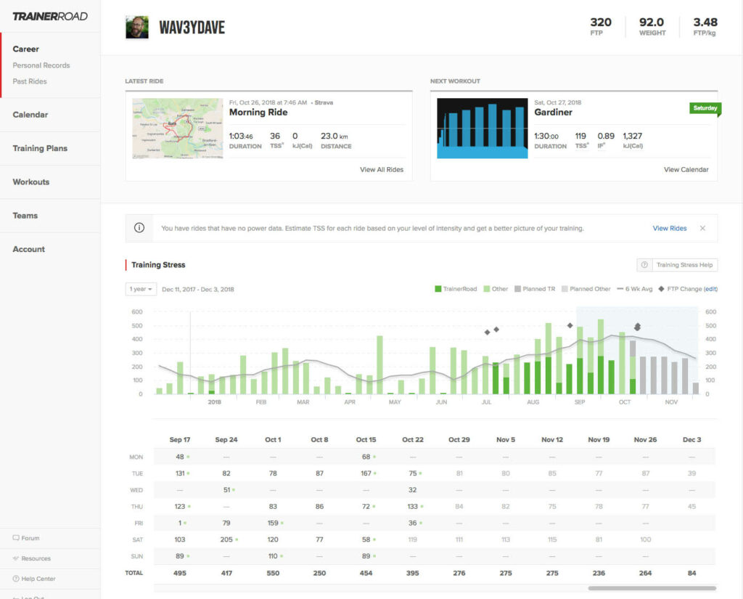Click the Training Stress Help question icon
This screenshot has height=599, width=743.
644,264
